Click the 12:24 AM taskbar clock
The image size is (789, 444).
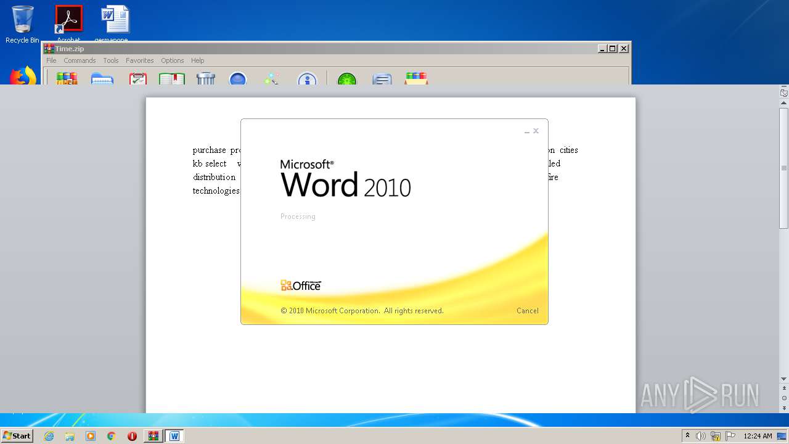(x=758, y=436)
